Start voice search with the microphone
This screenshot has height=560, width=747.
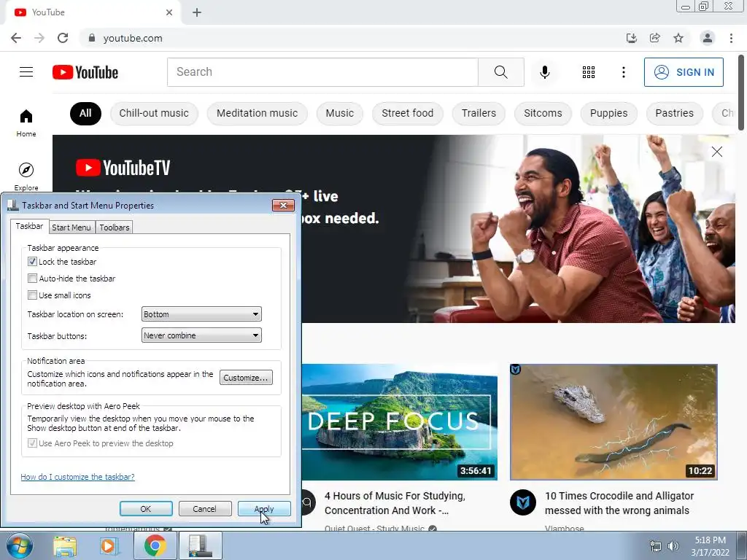545,72
